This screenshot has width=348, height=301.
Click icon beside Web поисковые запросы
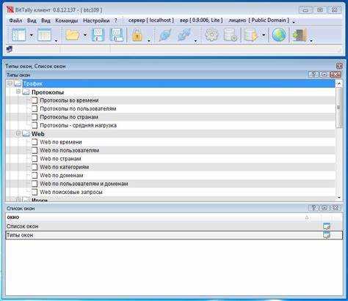(35, 192)
